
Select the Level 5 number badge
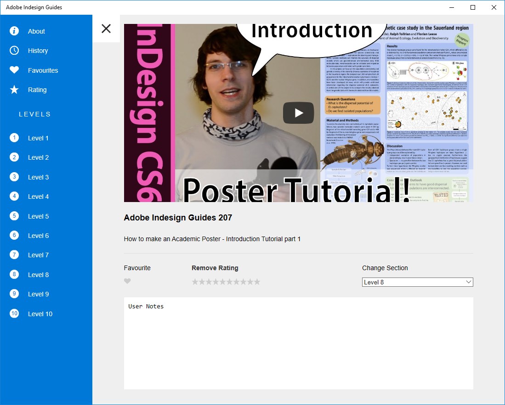click(x=14, y=216)
